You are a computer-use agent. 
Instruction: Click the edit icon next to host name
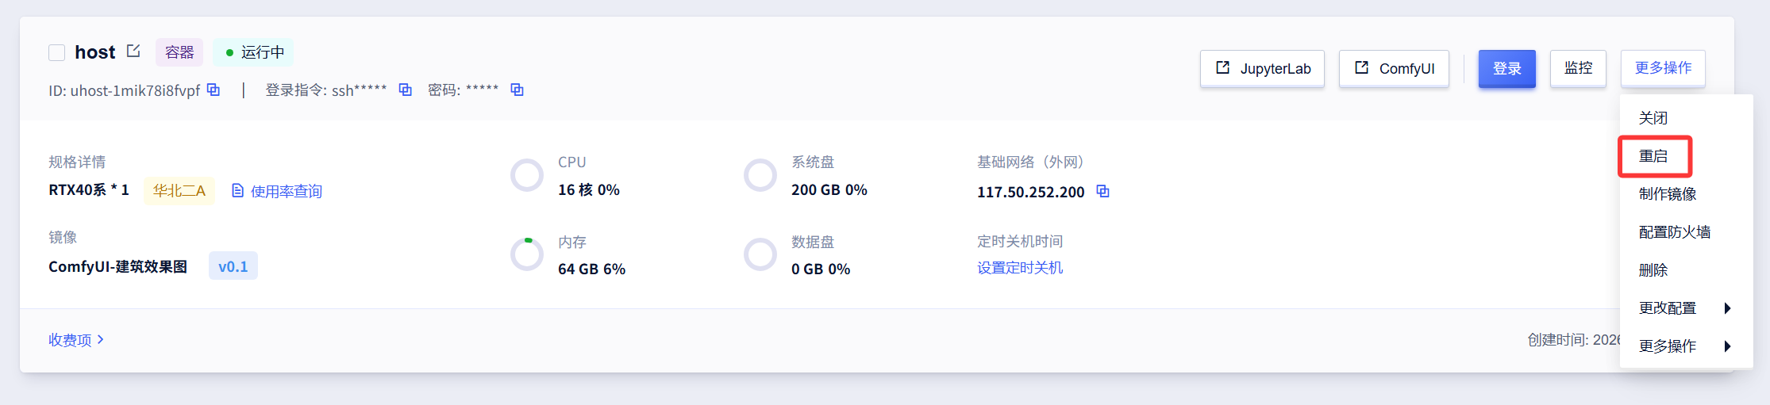133,52
